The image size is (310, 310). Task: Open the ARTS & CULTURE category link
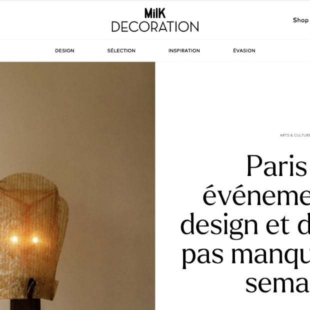295,135
